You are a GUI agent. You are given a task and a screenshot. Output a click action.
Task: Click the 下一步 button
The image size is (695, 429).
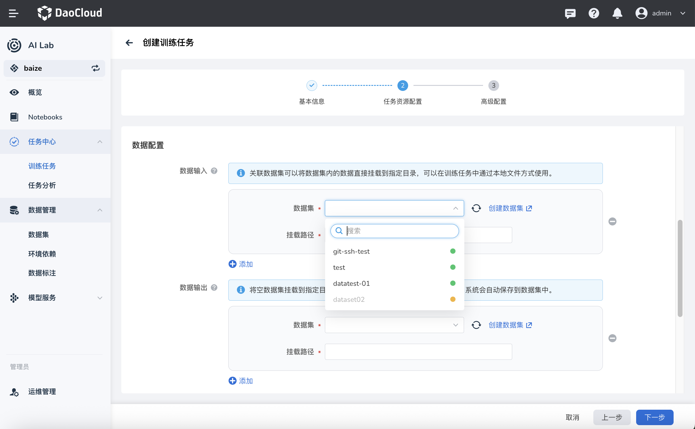pyautogui.click(x=655, y=417)
